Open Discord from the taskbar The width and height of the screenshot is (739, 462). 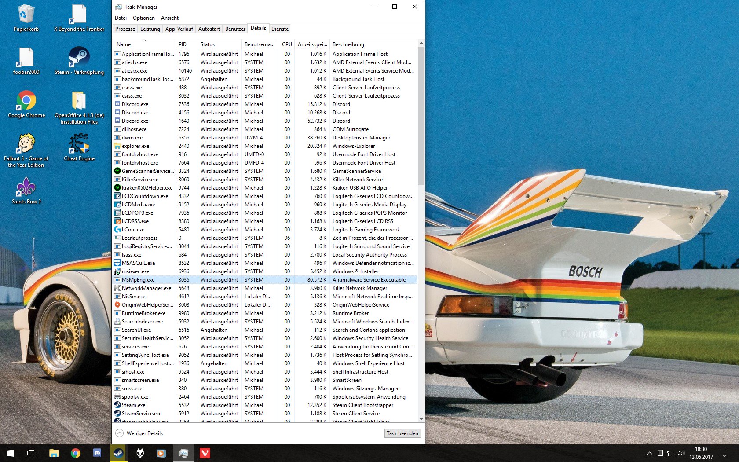tap(97, 453)
